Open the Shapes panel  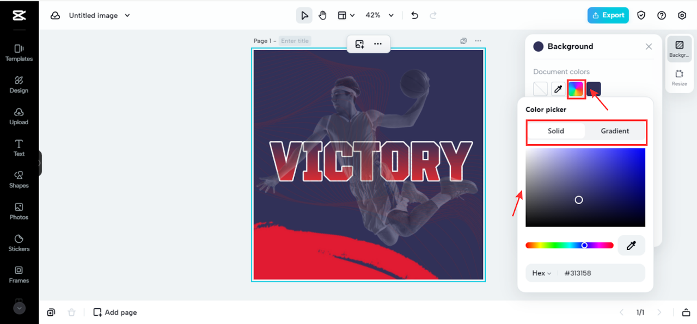click(19, 179)
